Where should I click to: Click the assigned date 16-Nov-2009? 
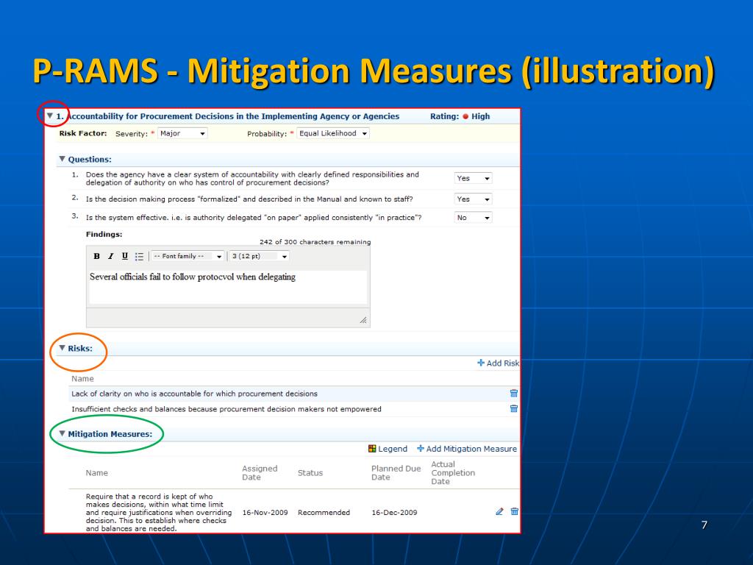tap(265, 513)
